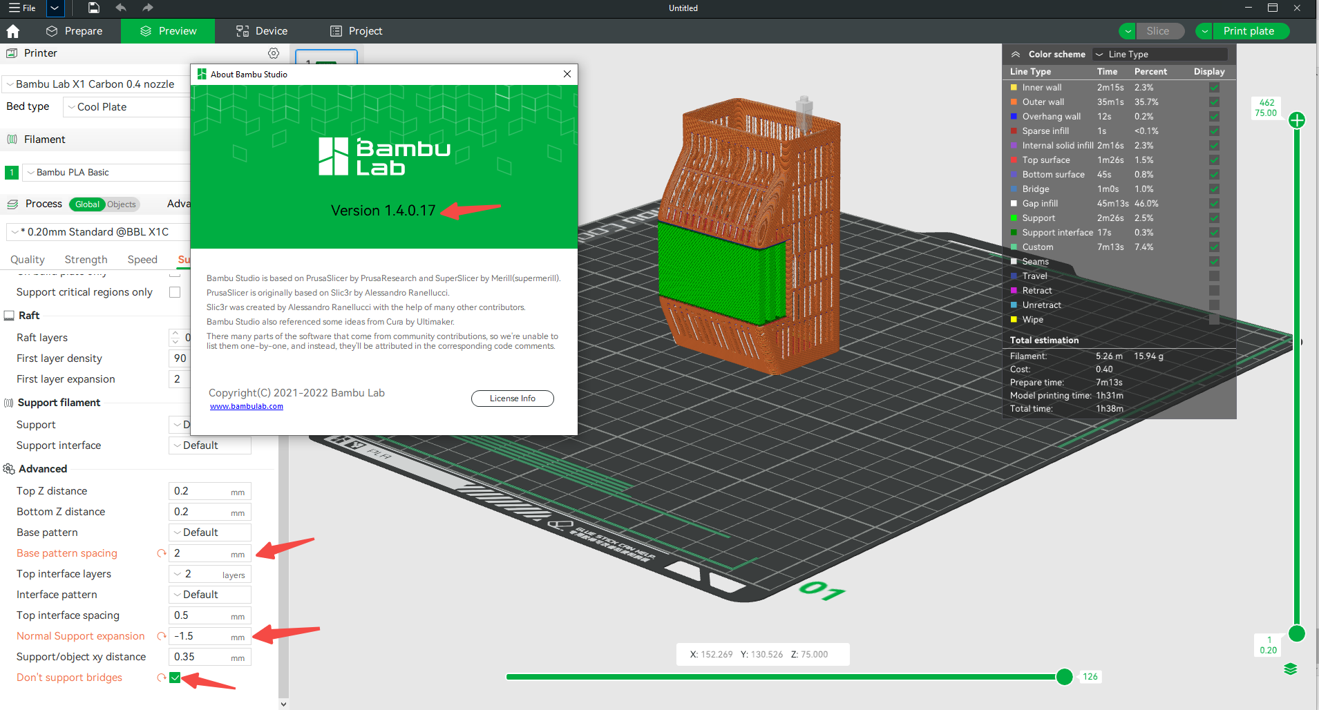Screen dimensions: 1319x710
Task: Undo the last action
Action: click(x=121, y=8)
